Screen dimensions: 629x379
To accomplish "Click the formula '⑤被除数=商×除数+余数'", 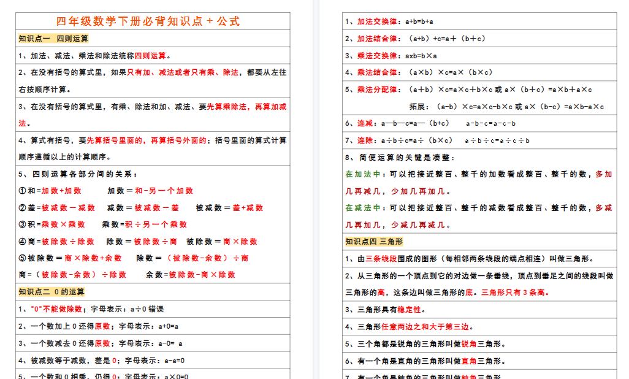I will pos(70,258).
